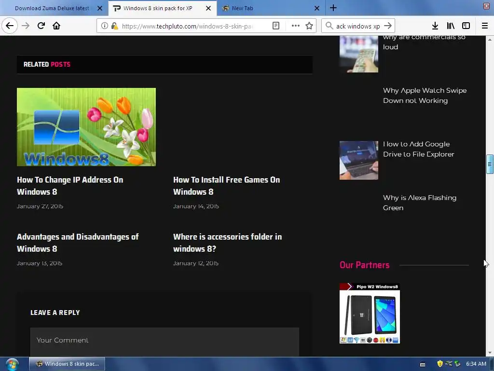Click the Our Partners heading

pyautogui.click(x=365, y=265)
